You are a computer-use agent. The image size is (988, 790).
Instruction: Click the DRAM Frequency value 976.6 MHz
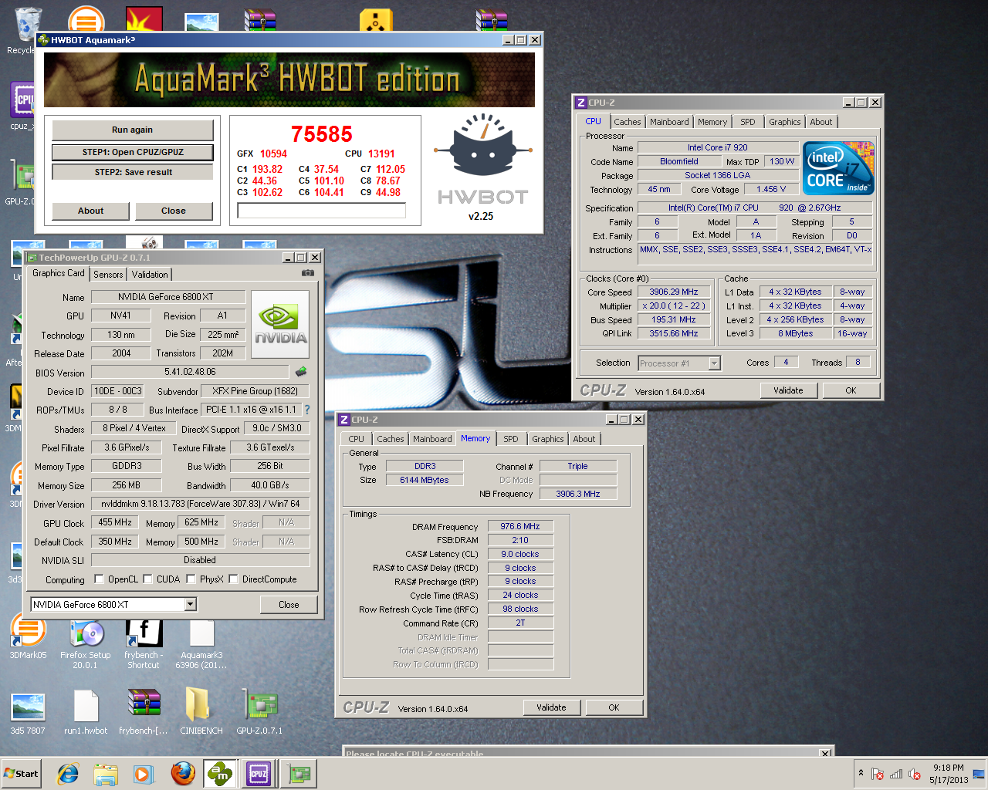(520, 526)
